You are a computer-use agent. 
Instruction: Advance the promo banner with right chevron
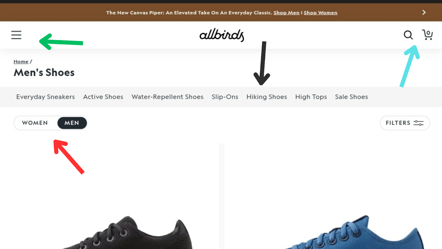point(424,12)
